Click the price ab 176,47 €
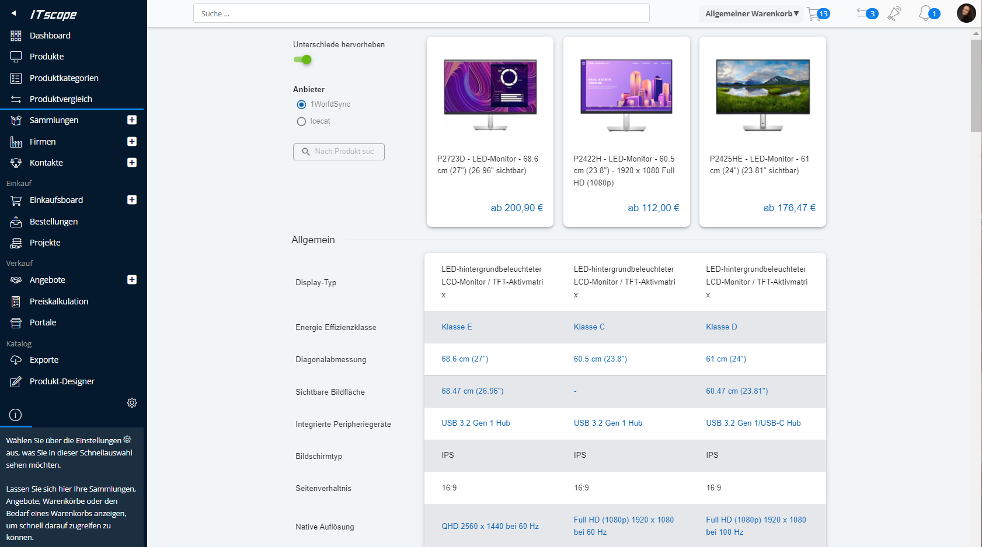The width and height of the screenshot is (982, 547). [789, 208]
